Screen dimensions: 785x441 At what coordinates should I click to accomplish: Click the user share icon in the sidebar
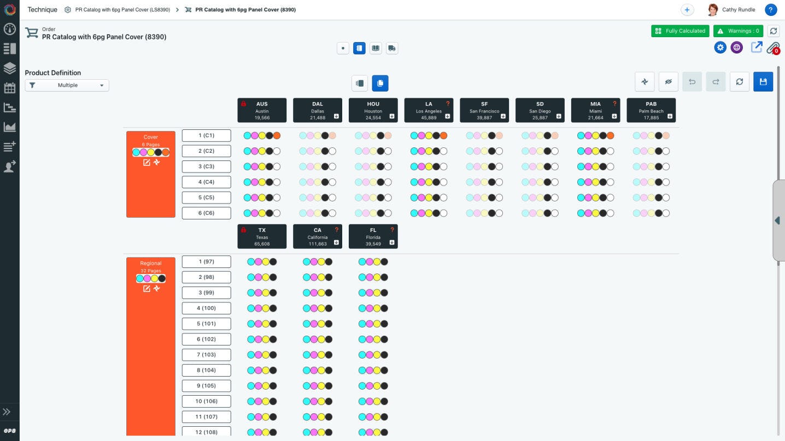[x=9, y=166]
